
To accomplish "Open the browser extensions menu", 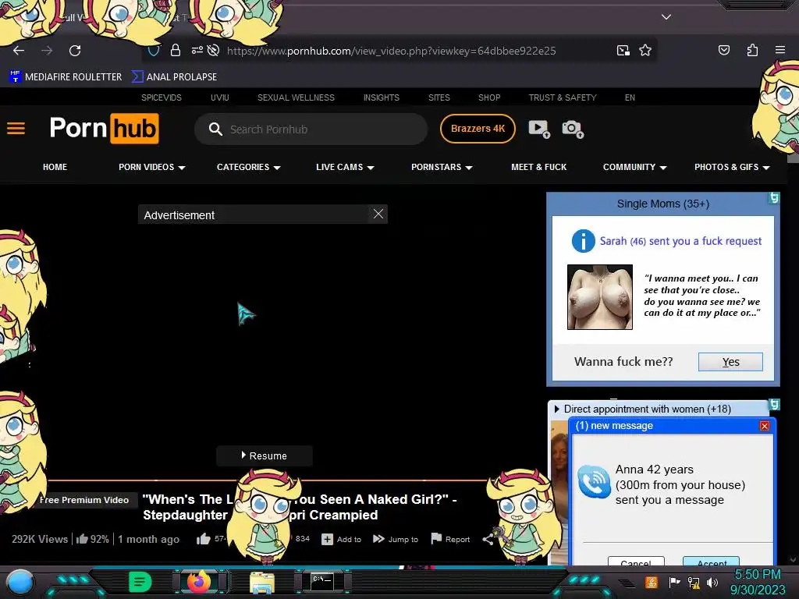I will coord(752,50).
